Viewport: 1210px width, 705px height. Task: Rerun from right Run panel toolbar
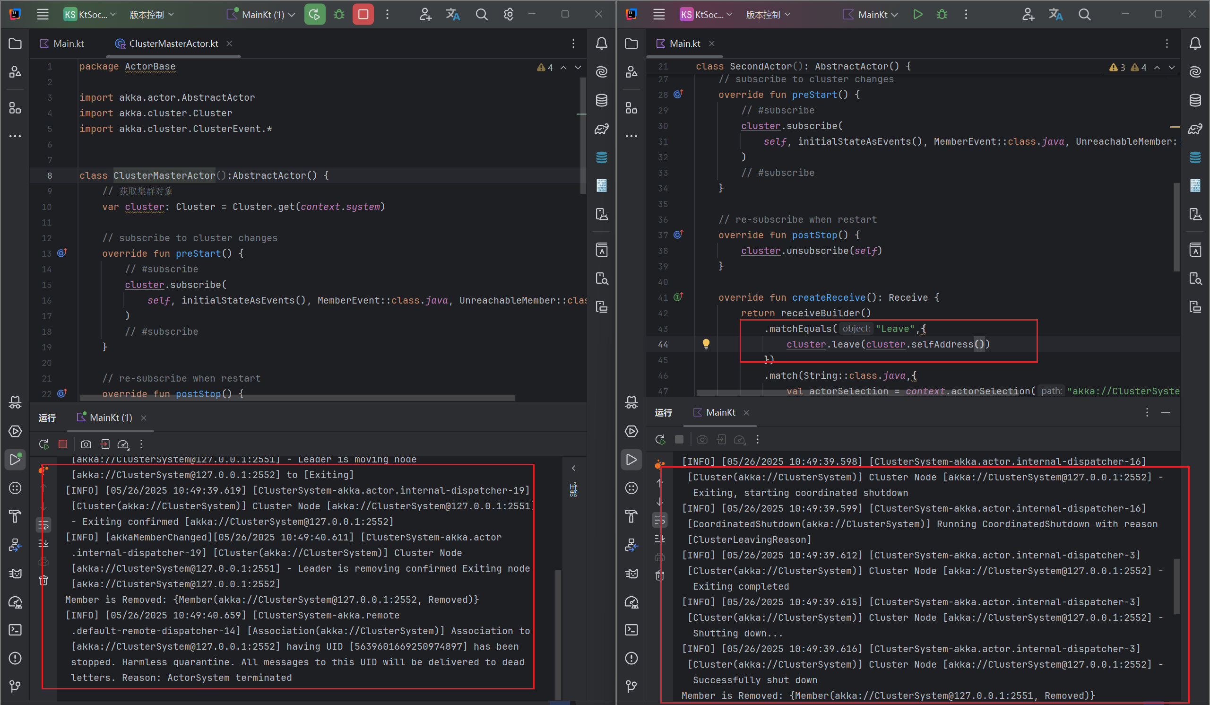click(660, 439)
